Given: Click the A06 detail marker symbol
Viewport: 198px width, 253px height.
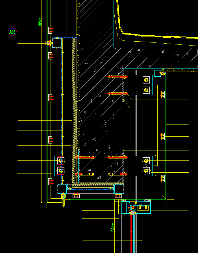Looking at the screenshot, I should click(x=12, y=32).
